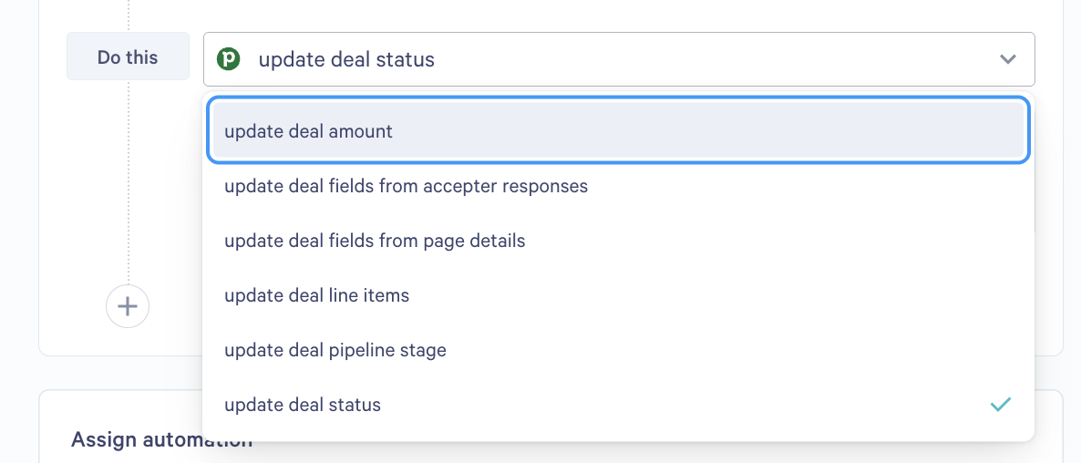
Task: Choose update deal fields from accepter responses
Action: point(618,186)
